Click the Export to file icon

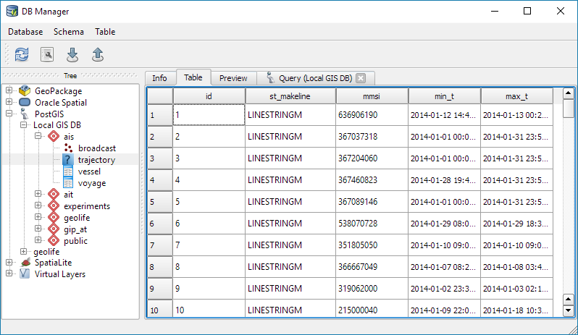tap(98, 54)
